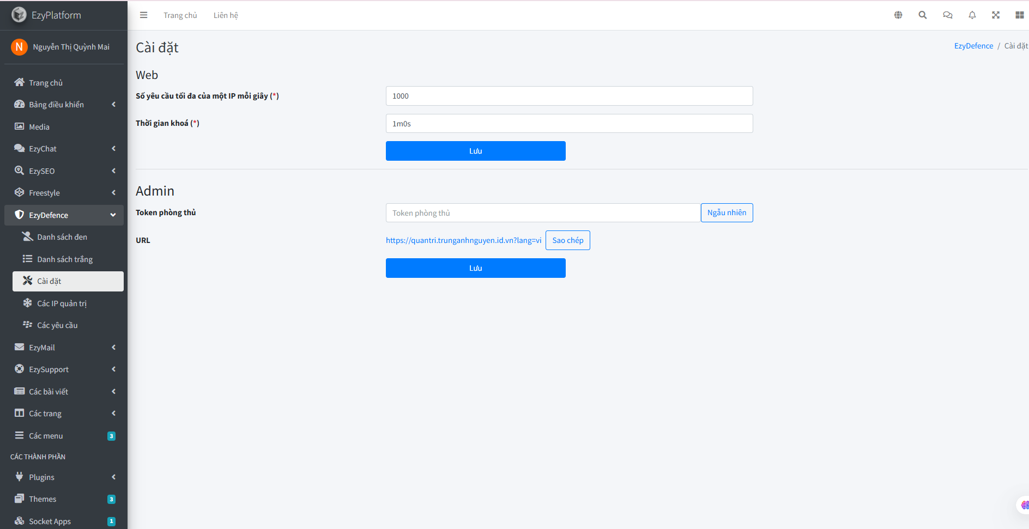Viewport: 1029px width, 529px height.
Task: Enter fullscreen using the expand-arrows icon
Action: point(996,15)
